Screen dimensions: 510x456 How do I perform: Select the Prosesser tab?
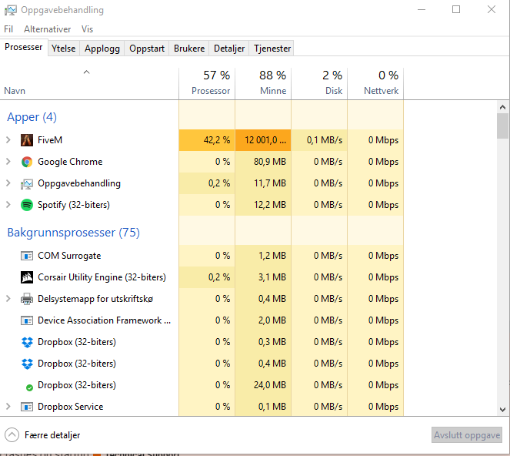coord(23,47)
